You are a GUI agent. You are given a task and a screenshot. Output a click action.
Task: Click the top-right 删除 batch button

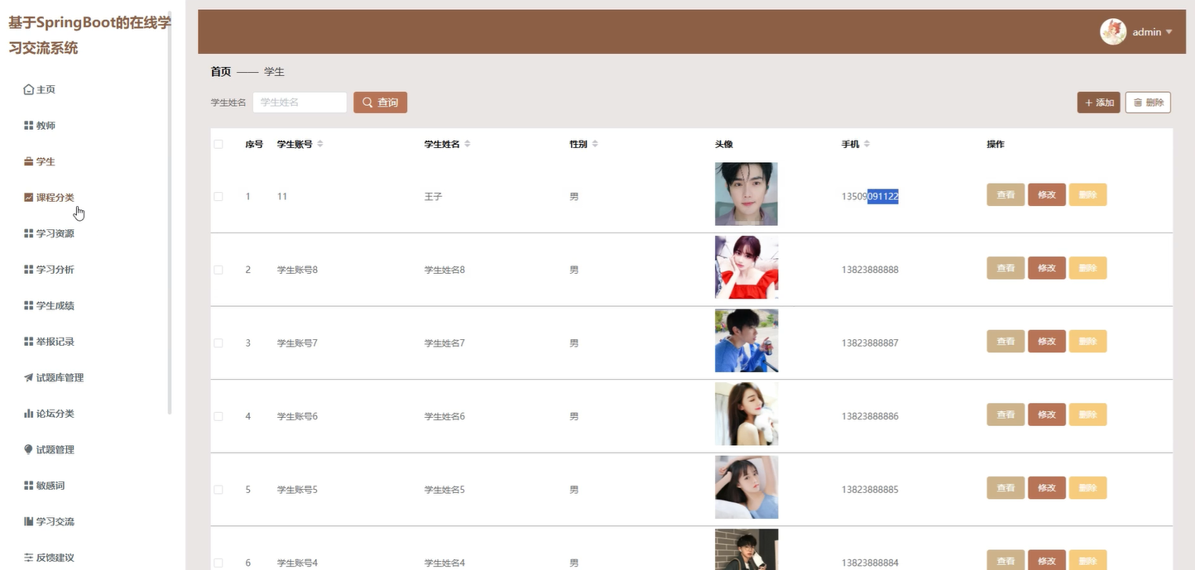point(1148,103)
